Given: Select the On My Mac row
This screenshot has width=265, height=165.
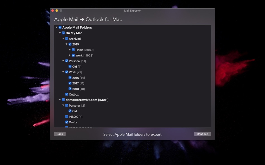Looking at the screenshot, I should click(132, 33).
